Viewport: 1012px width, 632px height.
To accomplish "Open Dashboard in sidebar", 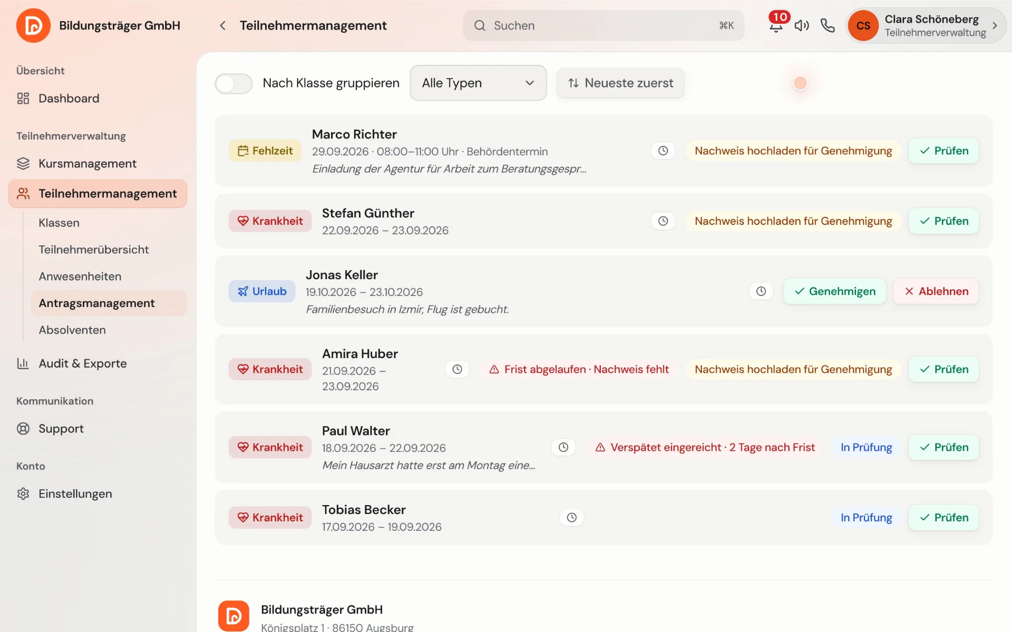I will [x=98, y=98].
